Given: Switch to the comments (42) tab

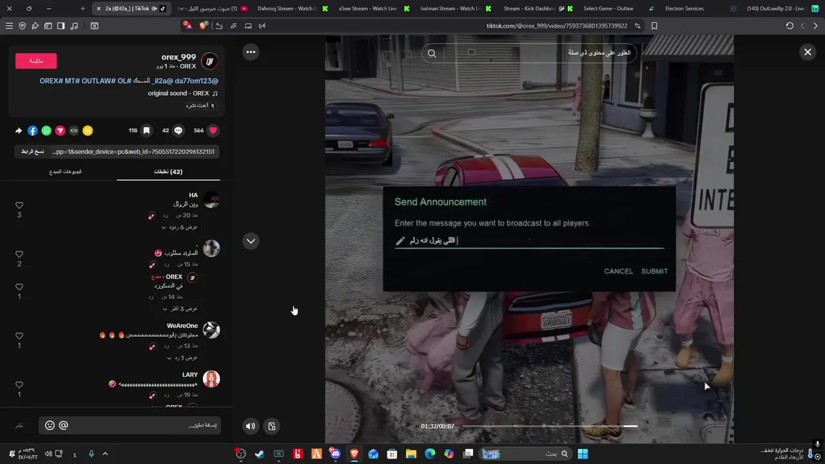Looking at the screenshot, I should (x=168, y=171).
